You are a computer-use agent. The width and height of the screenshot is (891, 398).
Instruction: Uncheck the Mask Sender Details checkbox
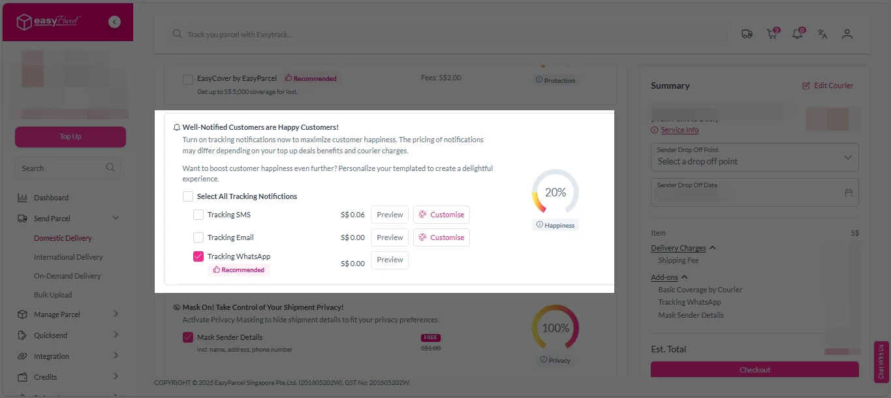(188, 337)
